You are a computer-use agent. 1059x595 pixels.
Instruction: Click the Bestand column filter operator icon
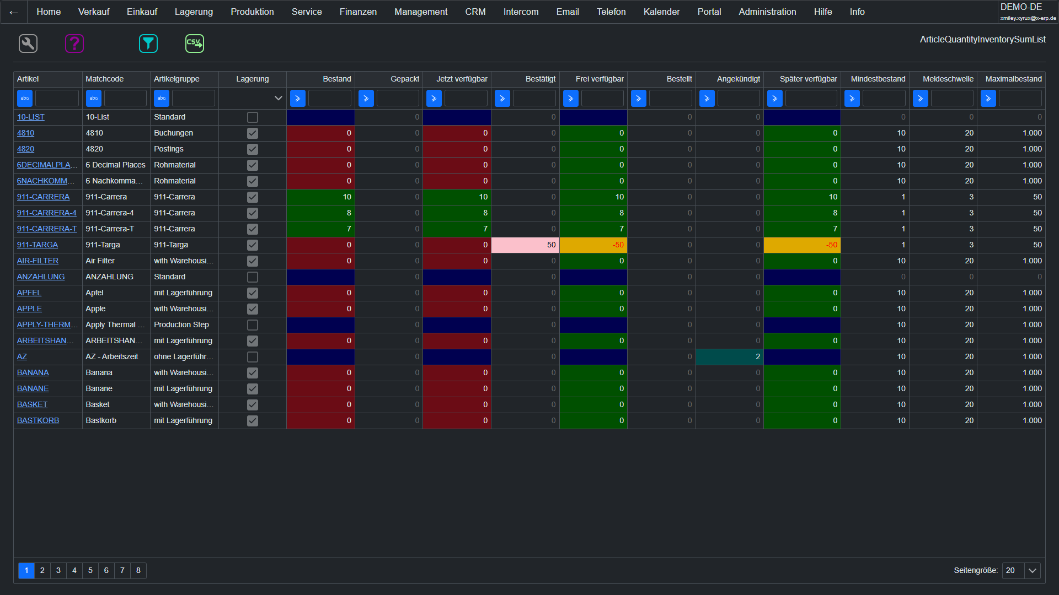[298, 99]
